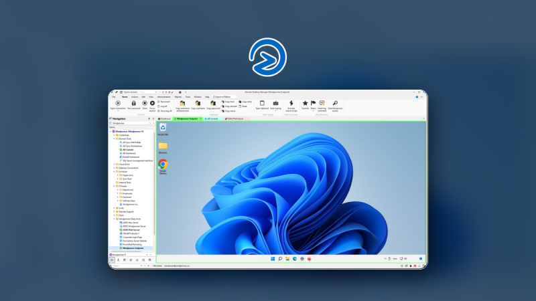The height and width of the screenshot is (301, 536).
Task: Click the Force log off button
Action: [165, 111]
